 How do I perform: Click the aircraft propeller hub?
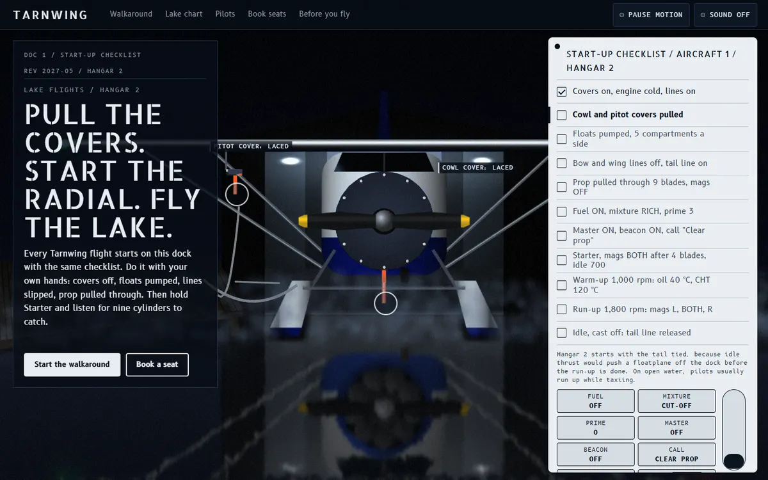tap(384, 221)
